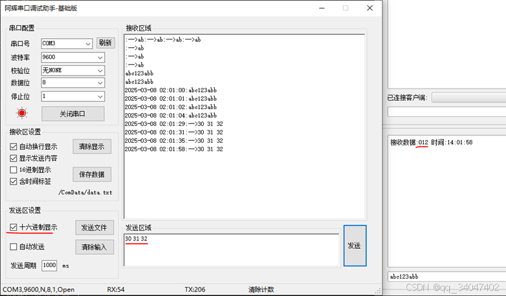This screenshot has height=296, width=506.
Task: Toggle 十六进制显示 in send settings
Action: point(14,227)
